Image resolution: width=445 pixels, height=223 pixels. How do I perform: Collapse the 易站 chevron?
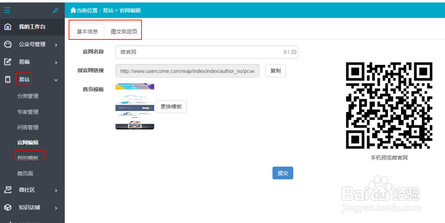(56, 80)
